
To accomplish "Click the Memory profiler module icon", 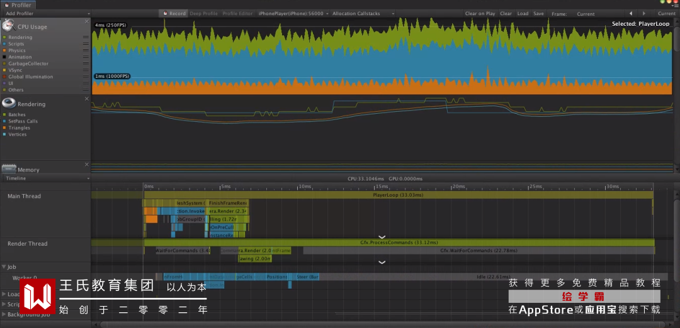I will click(8, 168).
